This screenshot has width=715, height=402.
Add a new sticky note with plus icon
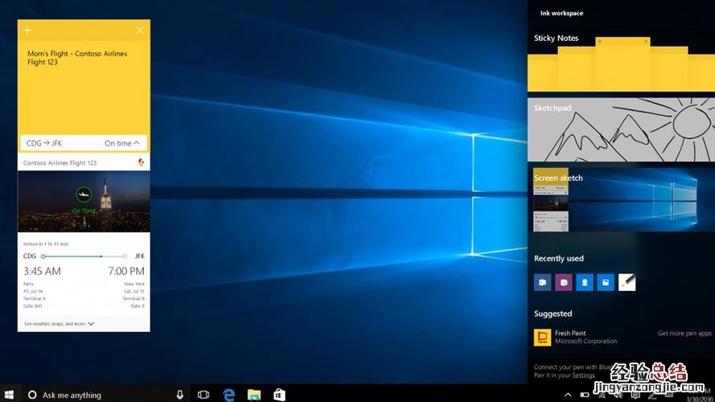click(27, 31)
